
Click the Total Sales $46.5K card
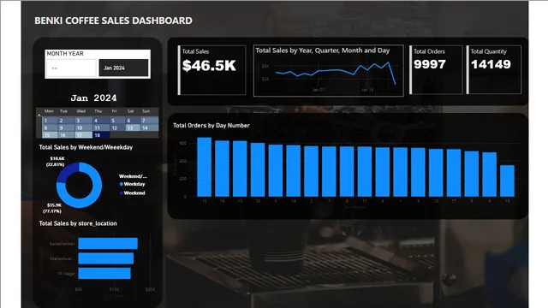click(212, 70)
